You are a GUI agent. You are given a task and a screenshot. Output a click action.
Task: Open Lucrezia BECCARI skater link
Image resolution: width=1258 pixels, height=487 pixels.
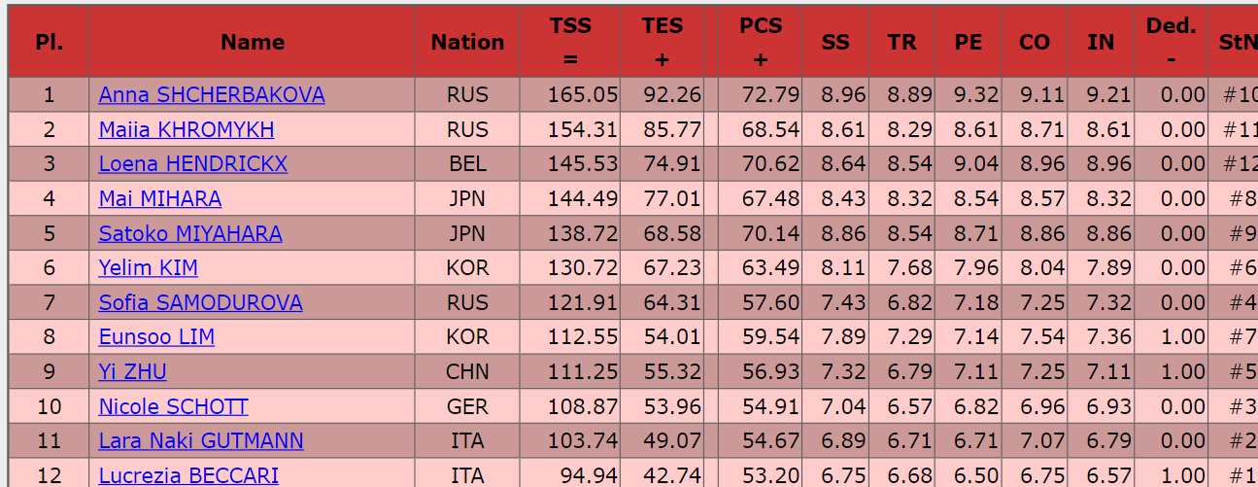pos(188,475)
